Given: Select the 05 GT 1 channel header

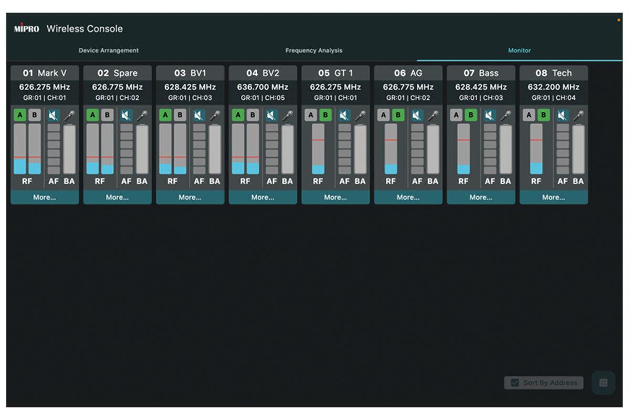Looking at the screenshot, I should point(335,73).
